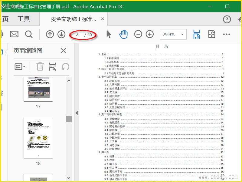Click contents entry 5.5 满堂脚手架
Viewport: 242px width, 182px height.
pyautogui.click(x=164, y=172)
